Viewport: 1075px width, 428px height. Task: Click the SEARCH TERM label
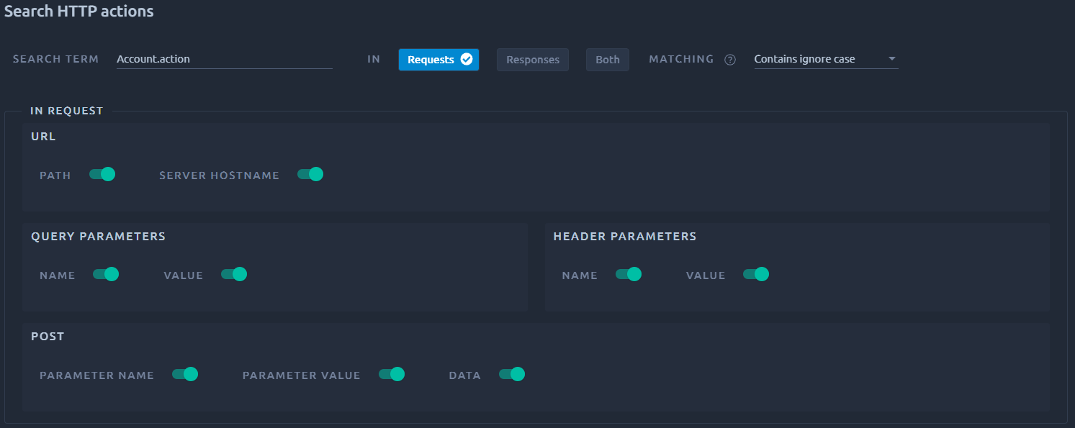[56, 59]
